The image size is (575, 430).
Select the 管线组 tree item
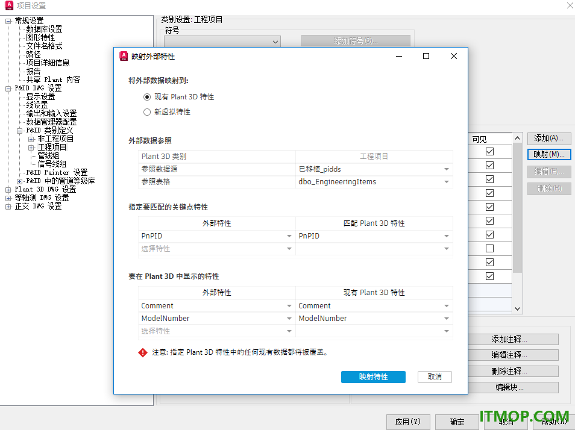tap(48, 155)
